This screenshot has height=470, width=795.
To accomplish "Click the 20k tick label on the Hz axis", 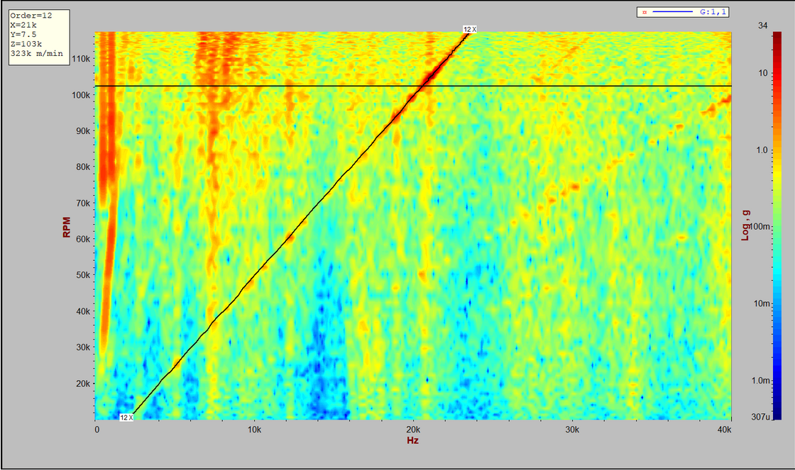I will tap(414, 430).
